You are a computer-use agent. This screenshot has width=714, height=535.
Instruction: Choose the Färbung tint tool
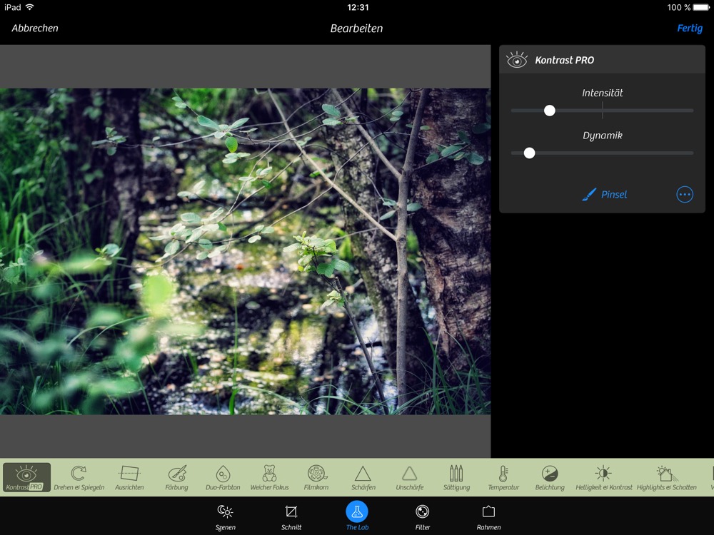176,477
